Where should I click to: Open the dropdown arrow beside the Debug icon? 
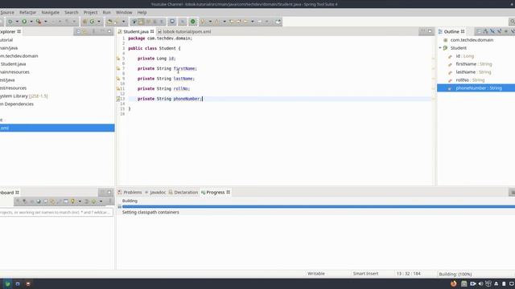point(17,22)
